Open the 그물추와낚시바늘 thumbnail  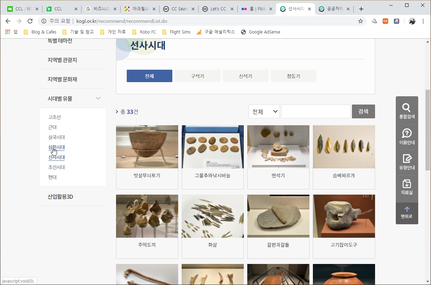[x=213, y=147]
